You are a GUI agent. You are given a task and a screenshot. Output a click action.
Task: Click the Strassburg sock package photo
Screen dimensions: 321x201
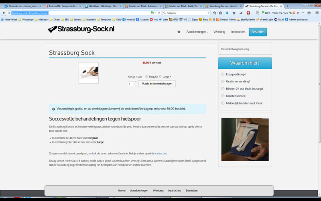[245, 139]
